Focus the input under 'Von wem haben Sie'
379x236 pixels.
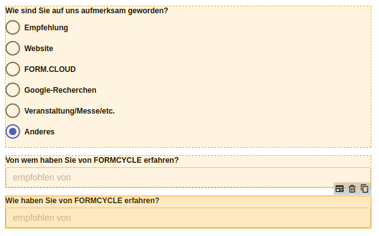click(188, 177)
